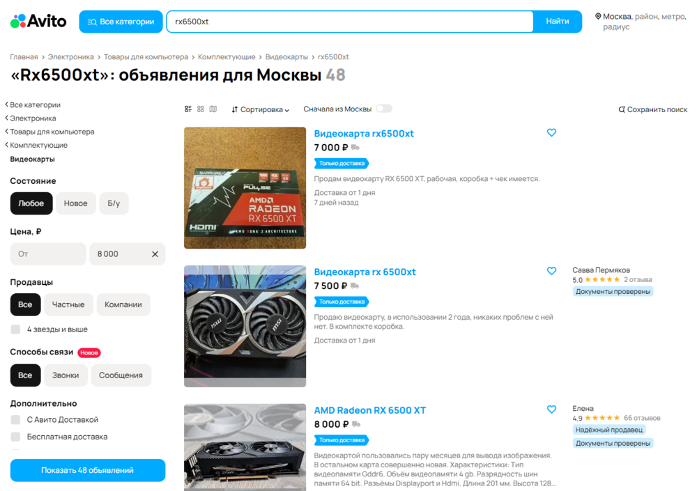Screen dimensions: 697x491
Task: Select 'Частные' sellers filter
Action: (68, 304)
